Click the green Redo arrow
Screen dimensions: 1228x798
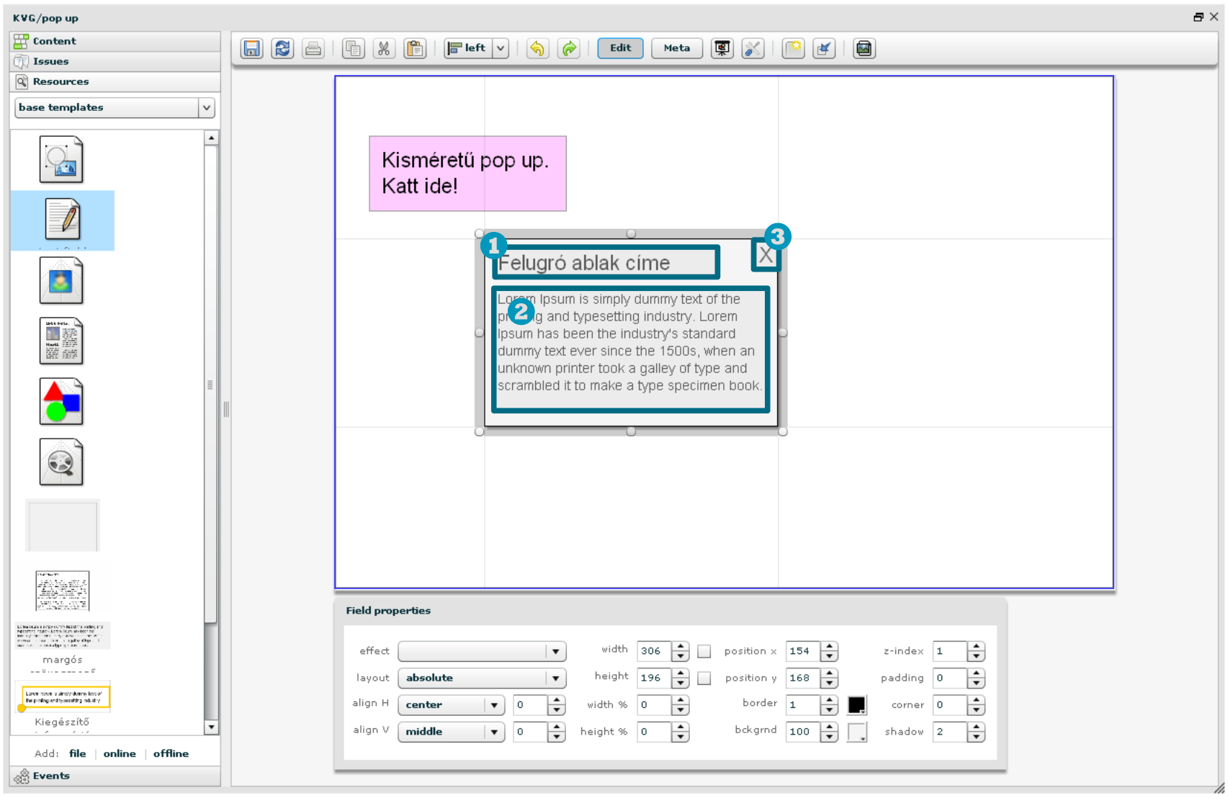point(569,48)
